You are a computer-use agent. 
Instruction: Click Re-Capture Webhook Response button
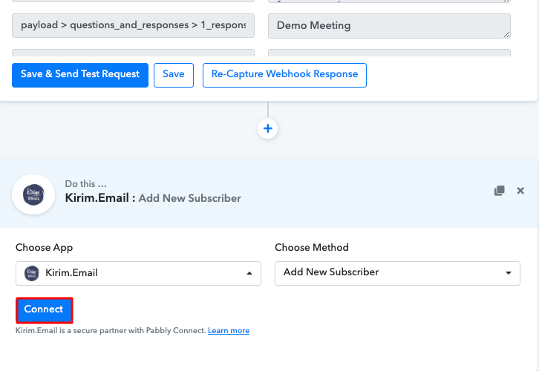(284, 75)
